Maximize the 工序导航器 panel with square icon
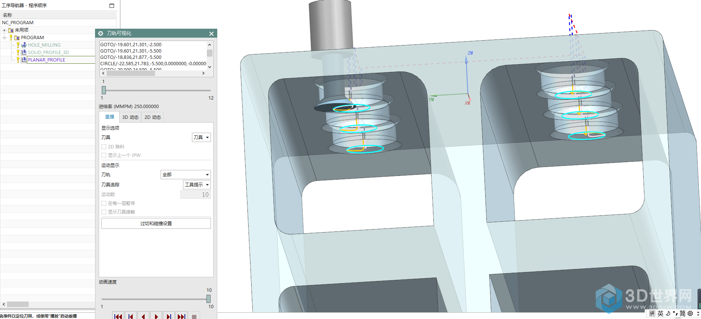This screenshot has height=319, width=701. coord(112,6)
